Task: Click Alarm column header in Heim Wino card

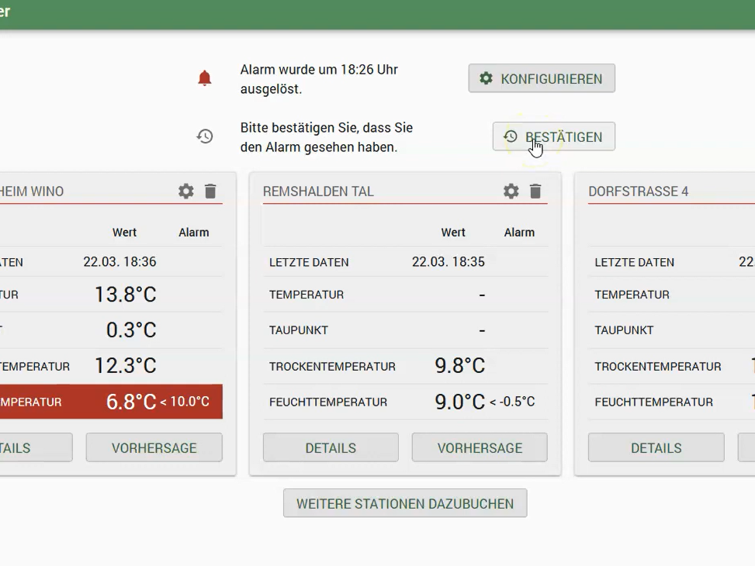Action: point(193,233)
